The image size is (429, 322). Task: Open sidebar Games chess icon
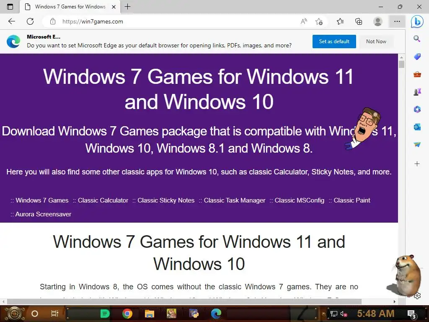coord(417,92)
